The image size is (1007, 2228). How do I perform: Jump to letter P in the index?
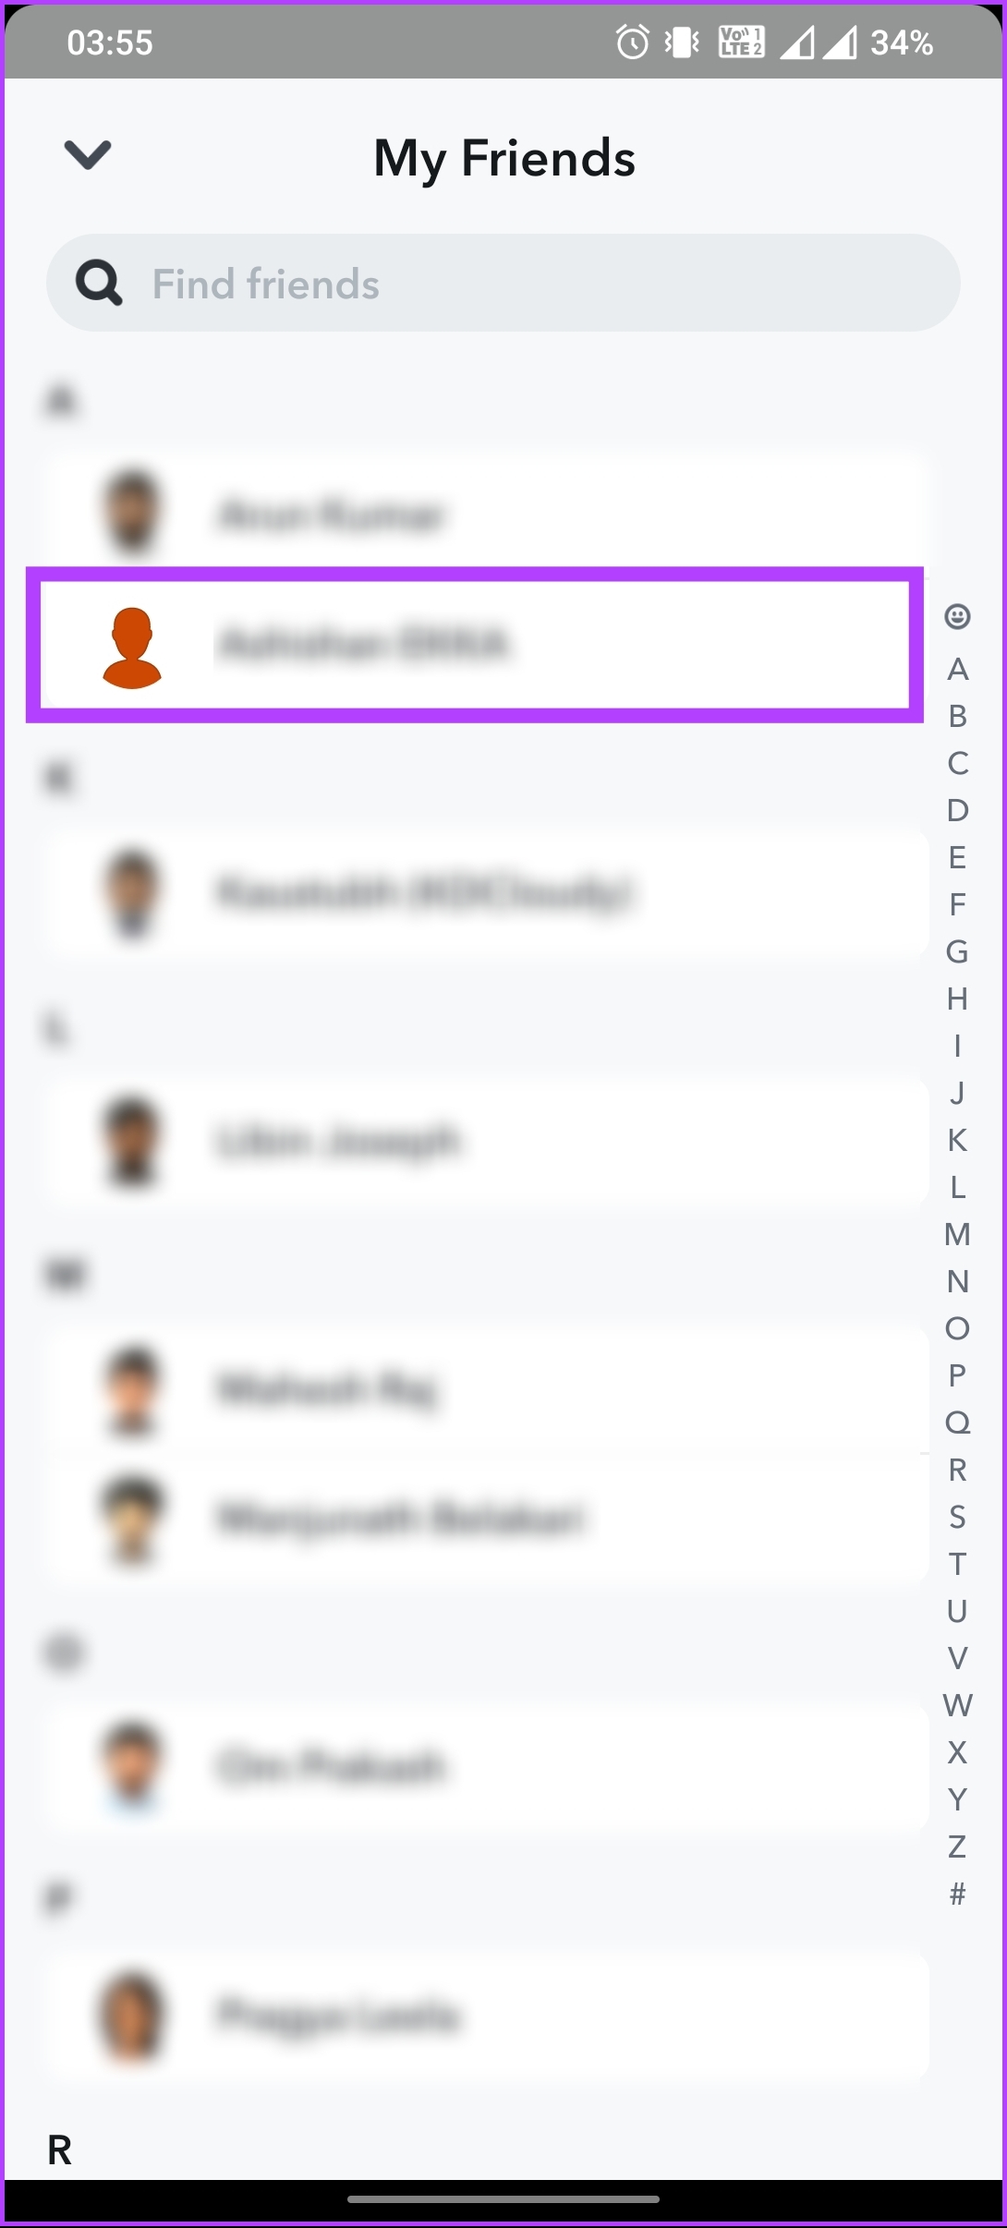957,1375
